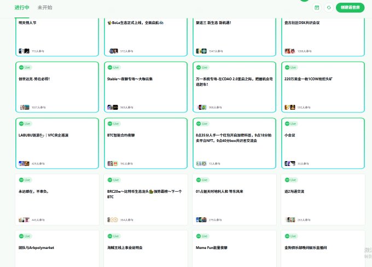Screen dimensions: 372x267
Task: Open the 01占据天时地利人和 room title
Action: click(219, 192)
